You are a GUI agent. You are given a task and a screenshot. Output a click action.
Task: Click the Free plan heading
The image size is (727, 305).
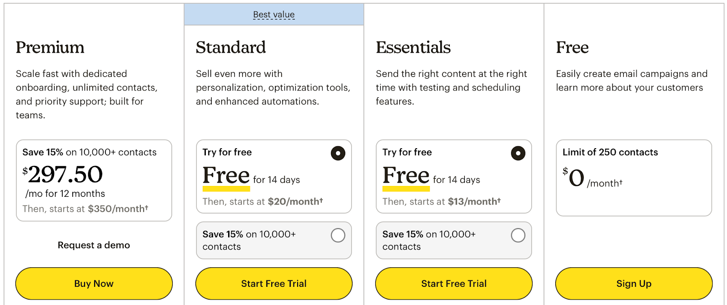(x=572, y=47)
